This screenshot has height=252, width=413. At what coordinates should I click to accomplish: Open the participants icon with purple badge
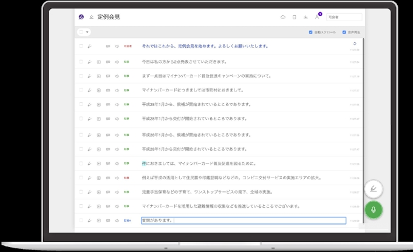[x=317, y=17]
